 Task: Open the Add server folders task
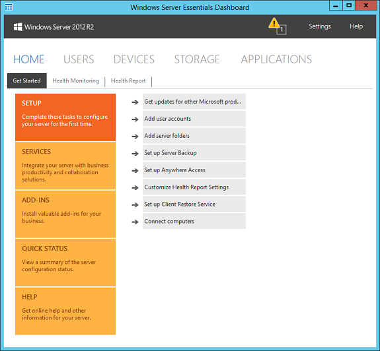coord(194,136)
